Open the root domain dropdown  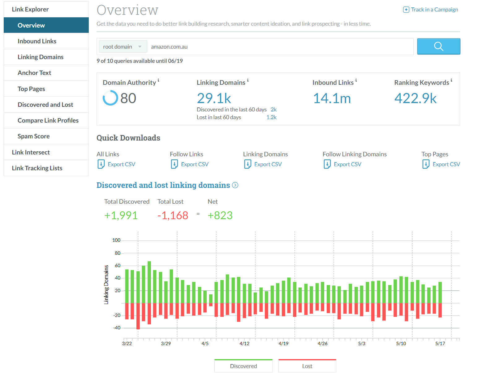123,47
